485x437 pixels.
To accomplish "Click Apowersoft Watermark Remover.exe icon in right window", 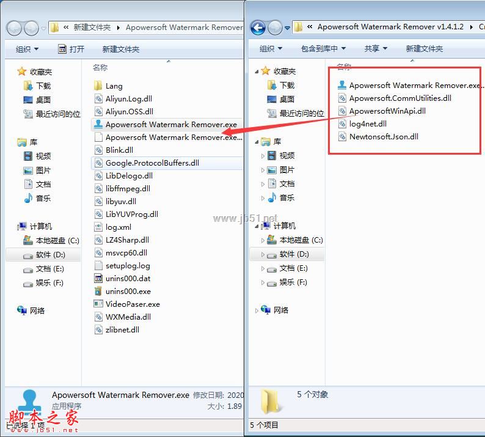I will 342,85.
